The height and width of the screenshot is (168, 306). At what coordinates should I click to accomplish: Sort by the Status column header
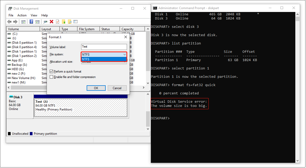tap(110, 29)
